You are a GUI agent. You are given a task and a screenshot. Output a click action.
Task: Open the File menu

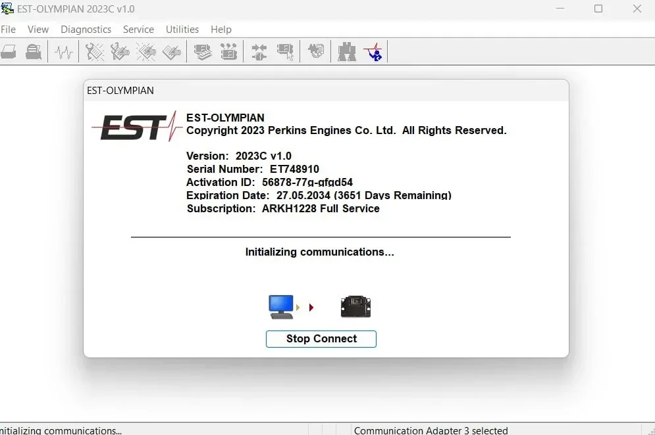8,29
